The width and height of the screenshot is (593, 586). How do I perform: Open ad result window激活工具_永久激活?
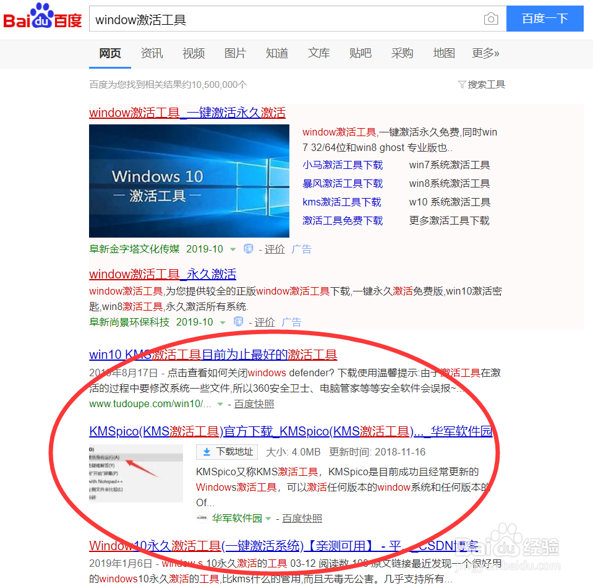point(163,274)
